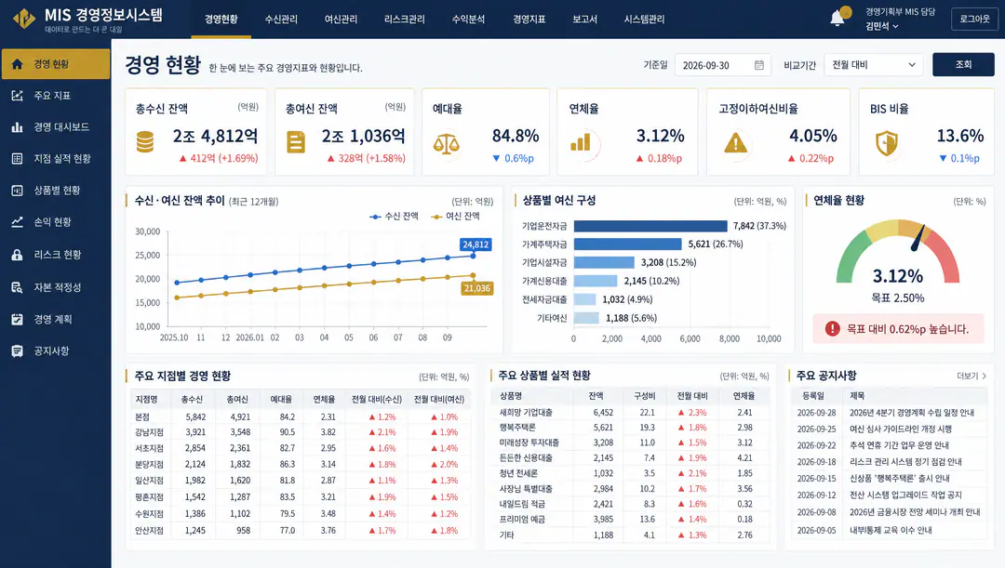Screen dimensions: 1005x568
Task: Click the 기업운전자금 bar in the chart
Action: pyautogui.click(x=650, y=226)
